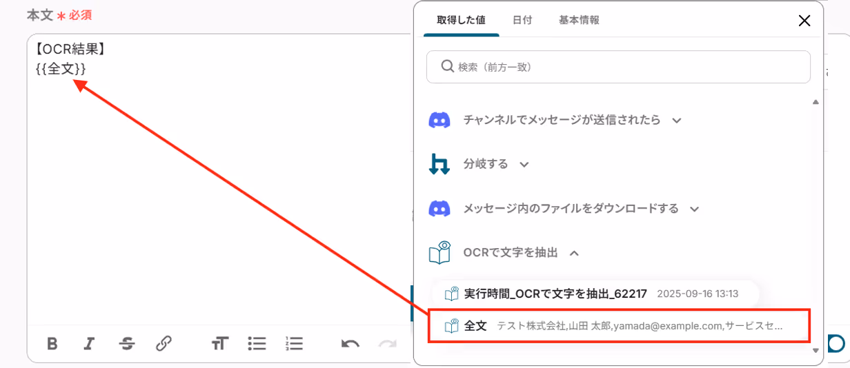Insert a bulleted list
850x368 pixels.
tap(257, 343)
